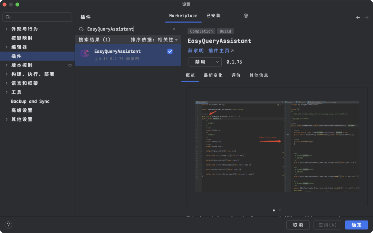Expand the 工具 tree node

click(7, 92)
